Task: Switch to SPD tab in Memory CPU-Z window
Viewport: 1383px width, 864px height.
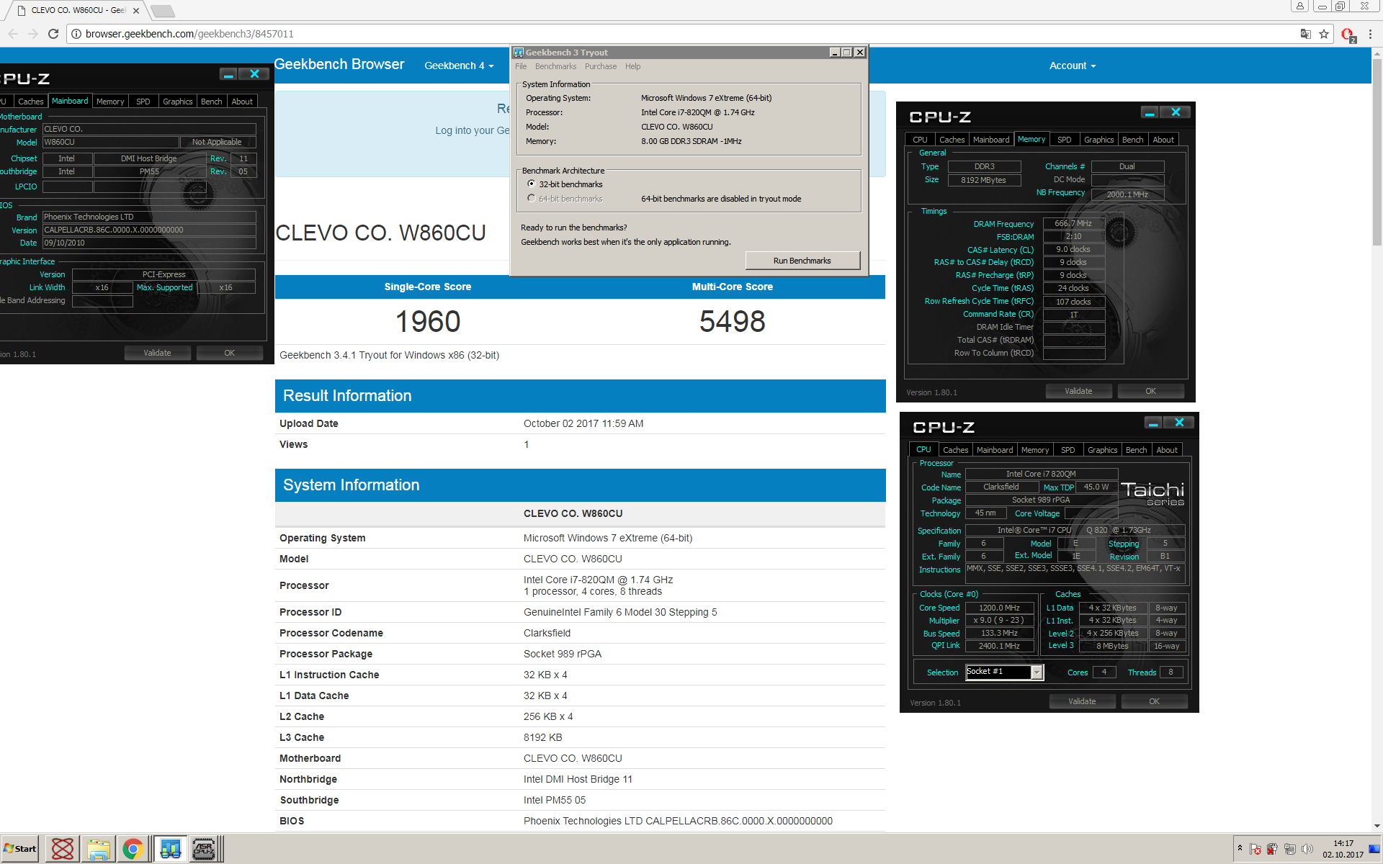Action: pos(1065,140)
